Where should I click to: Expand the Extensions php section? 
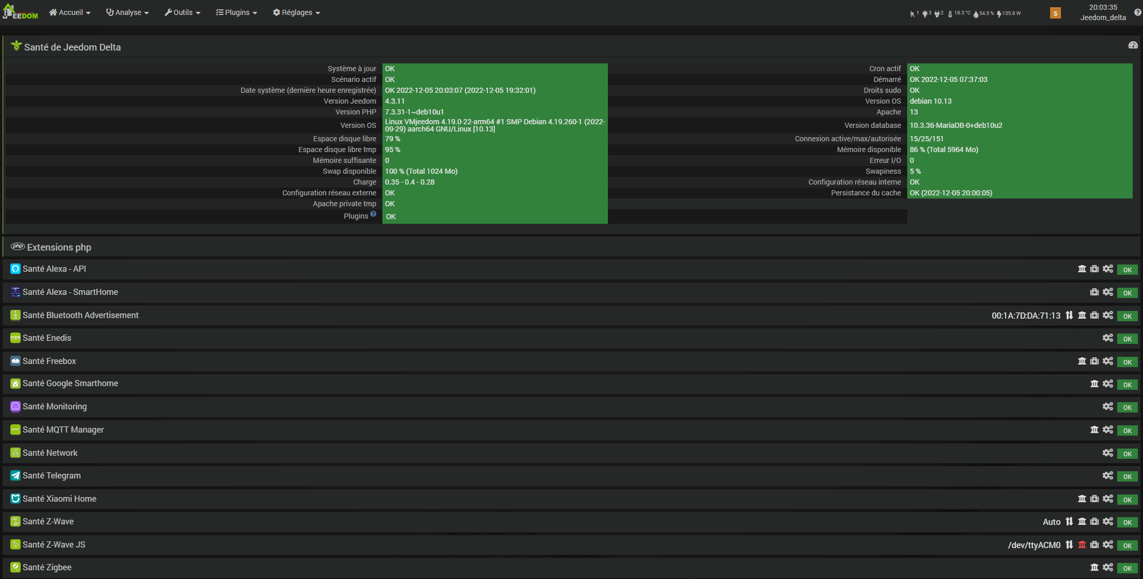point(59,247)
